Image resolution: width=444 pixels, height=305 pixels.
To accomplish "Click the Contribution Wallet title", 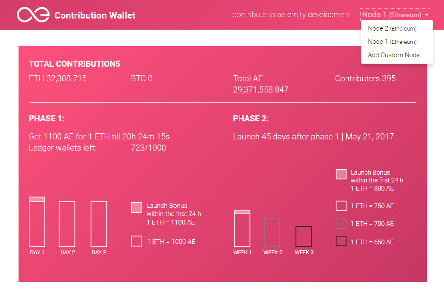I will [95, 15].
